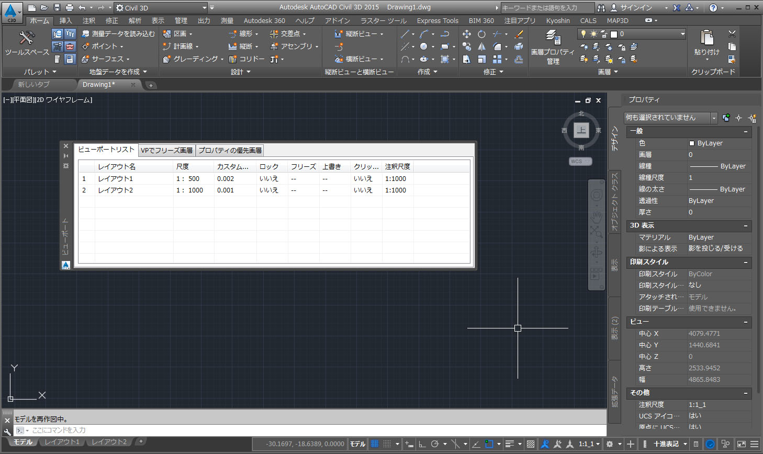This screenshot has width=763, height=454.
Task: Open the object selection dropdown (何も選択されていません)
Action: (x=670, y=118)
